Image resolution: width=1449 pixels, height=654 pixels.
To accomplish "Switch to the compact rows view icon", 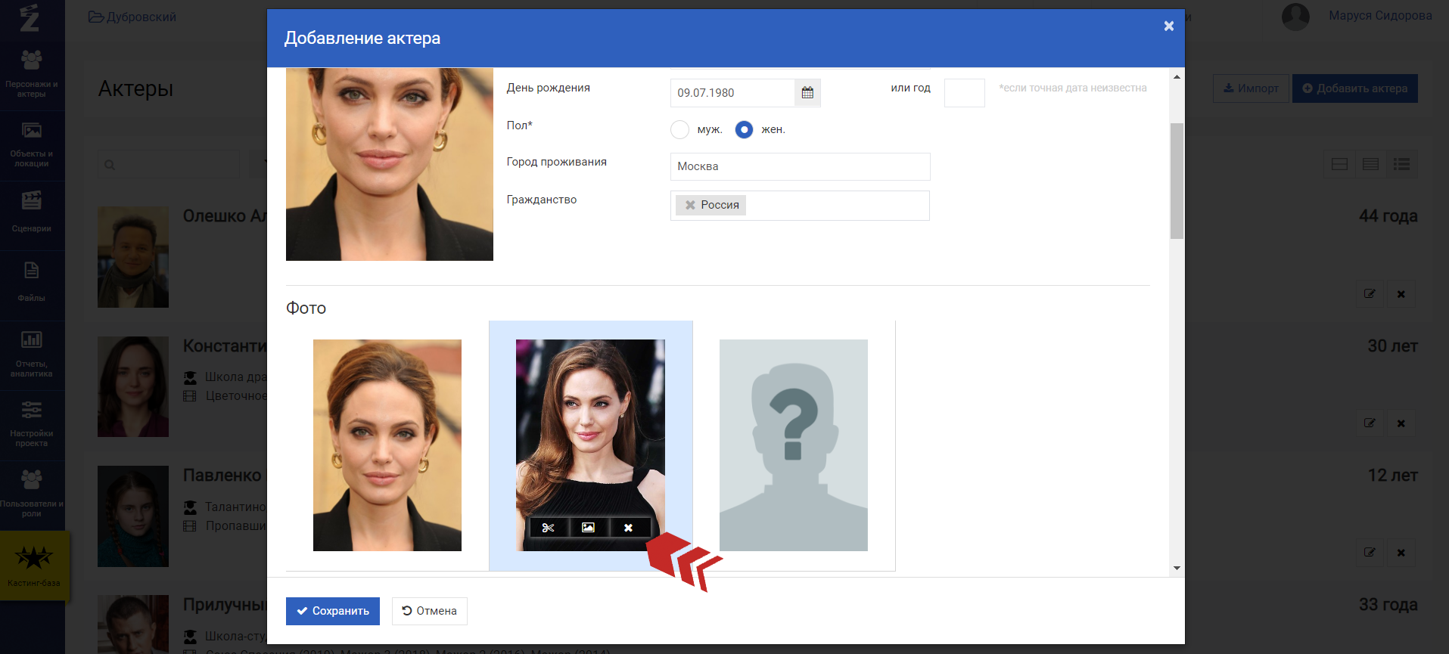I will click(x=1370, y=164).
